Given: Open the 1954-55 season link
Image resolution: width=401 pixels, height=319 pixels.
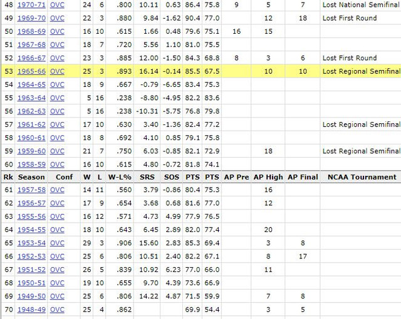Looking at the screenshot, I should pyautogui.click(x=31, y=230).
